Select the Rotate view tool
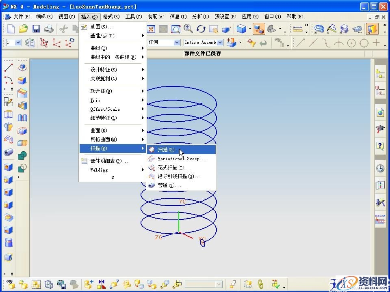The width and height of the screenshot is (390, 292). 201,29
